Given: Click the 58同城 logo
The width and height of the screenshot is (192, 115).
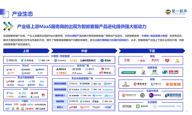Looking at the screenshot, I should (127, 106).
